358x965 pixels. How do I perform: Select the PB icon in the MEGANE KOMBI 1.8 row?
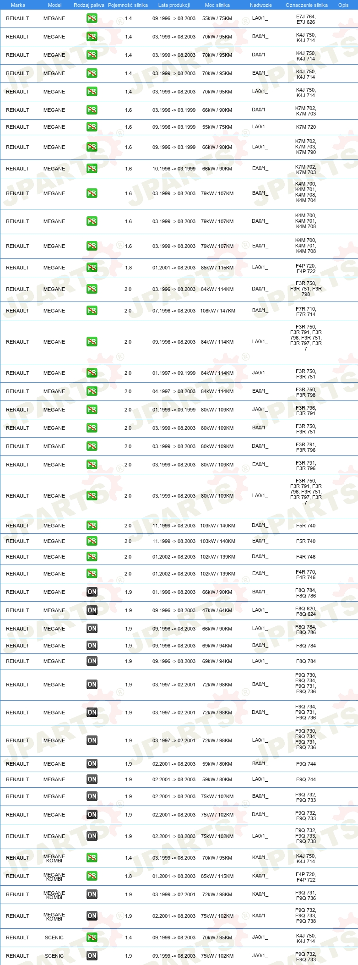point(92,876)
